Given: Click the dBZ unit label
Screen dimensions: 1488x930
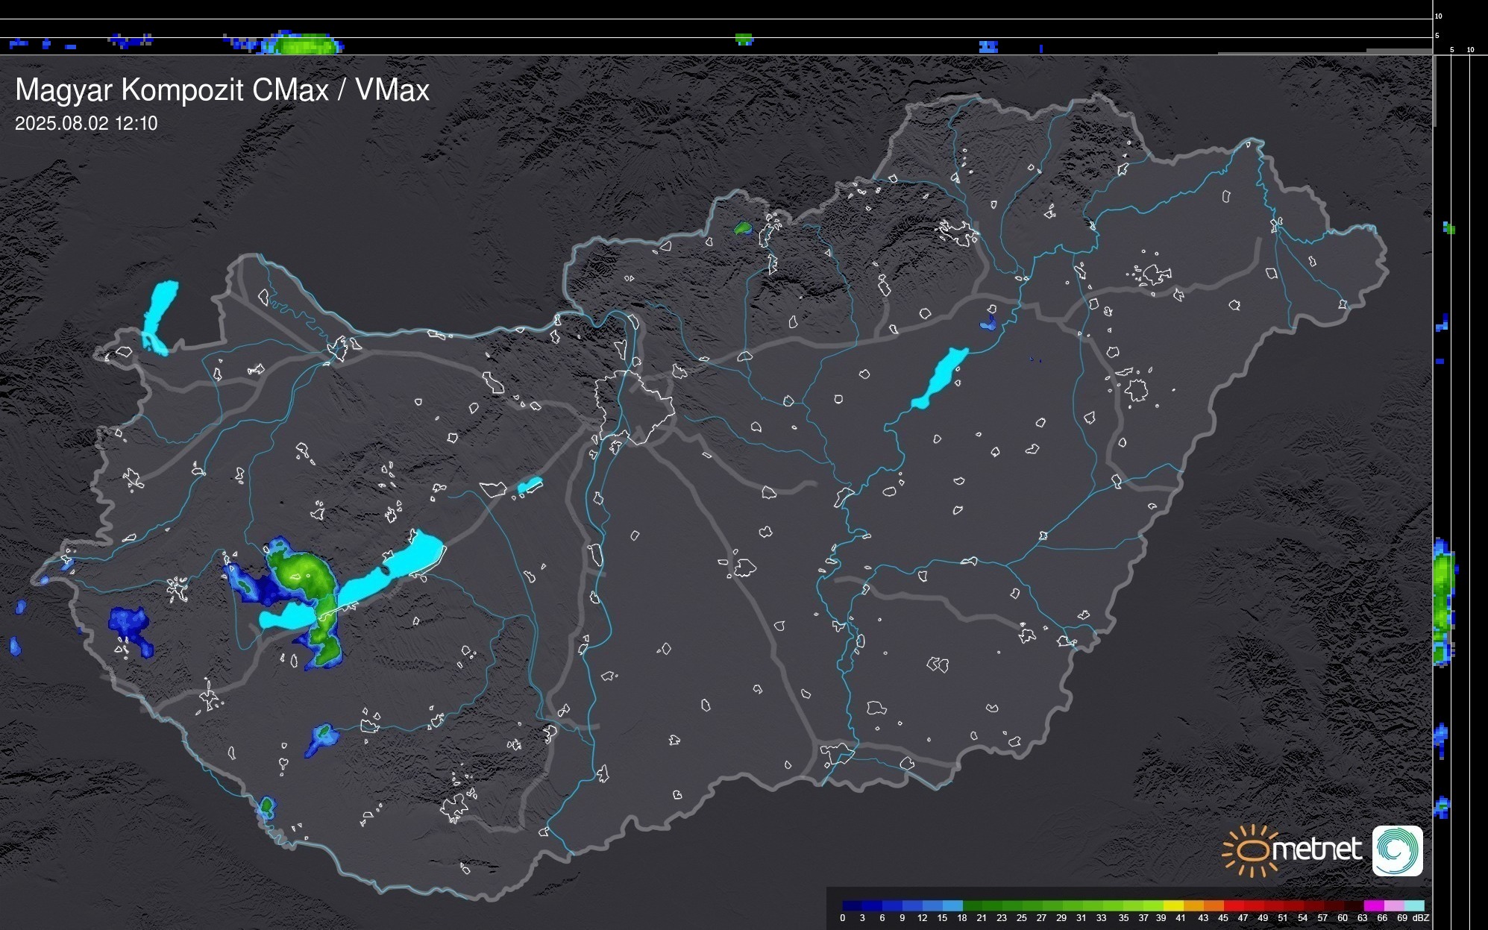Looking at the screenshot, I should pos(1421,918).
